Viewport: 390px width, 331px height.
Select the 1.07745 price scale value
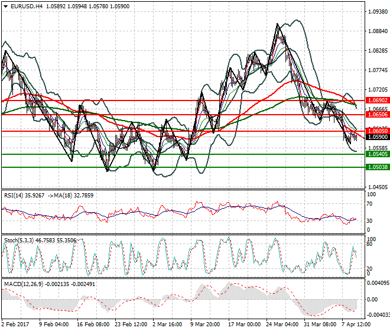tap(378, 70)
